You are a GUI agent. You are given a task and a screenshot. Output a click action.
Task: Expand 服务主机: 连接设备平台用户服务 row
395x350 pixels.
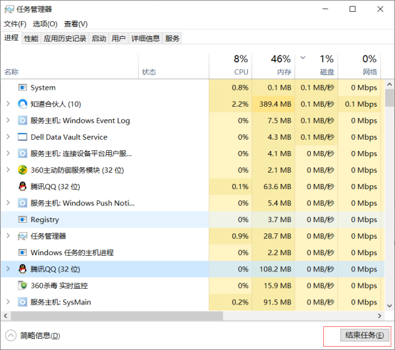(8, 154)
